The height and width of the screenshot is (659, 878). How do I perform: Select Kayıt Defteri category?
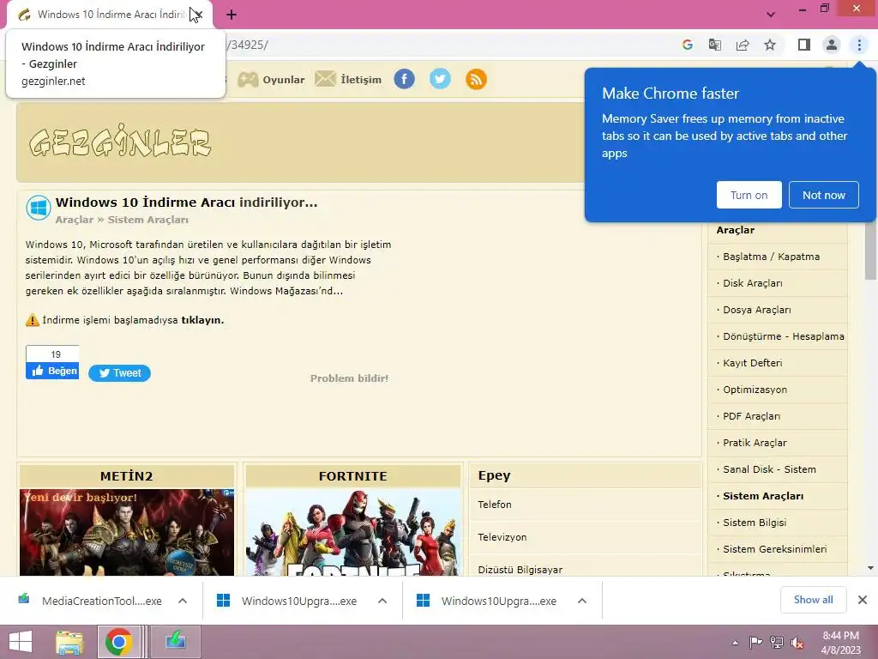[777, 363]
